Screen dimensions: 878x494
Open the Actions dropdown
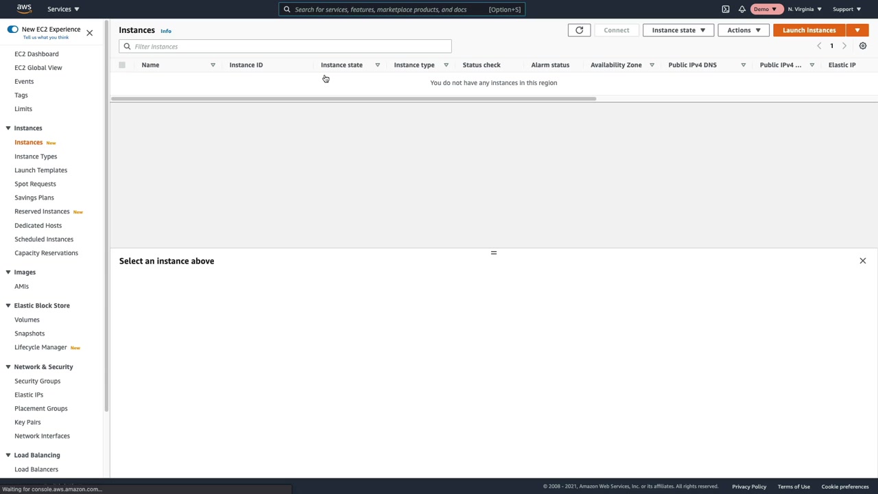pos(744,30)
